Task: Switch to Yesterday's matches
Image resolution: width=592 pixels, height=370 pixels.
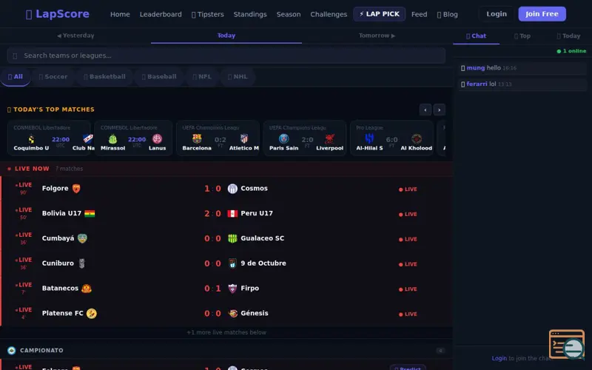Action: [x=75, y=36]
